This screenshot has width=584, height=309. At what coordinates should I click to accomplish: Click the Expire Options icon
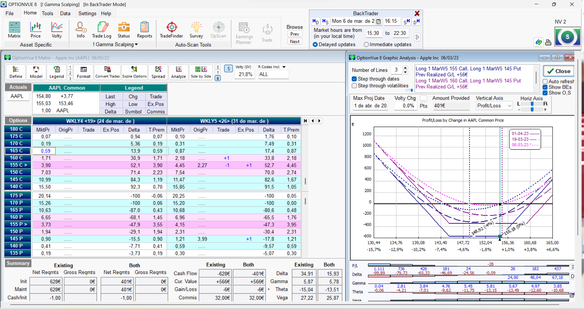pos(134,72)
